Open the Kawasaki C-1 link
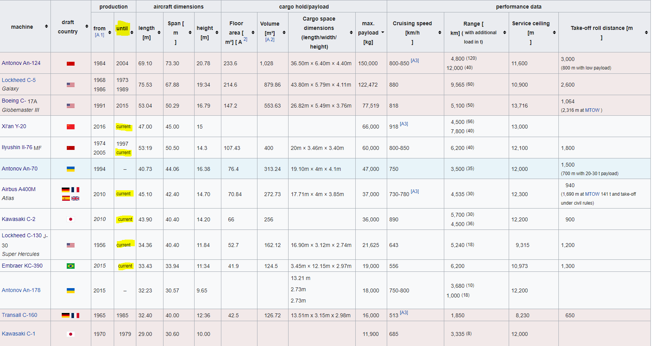 point(18,334)
